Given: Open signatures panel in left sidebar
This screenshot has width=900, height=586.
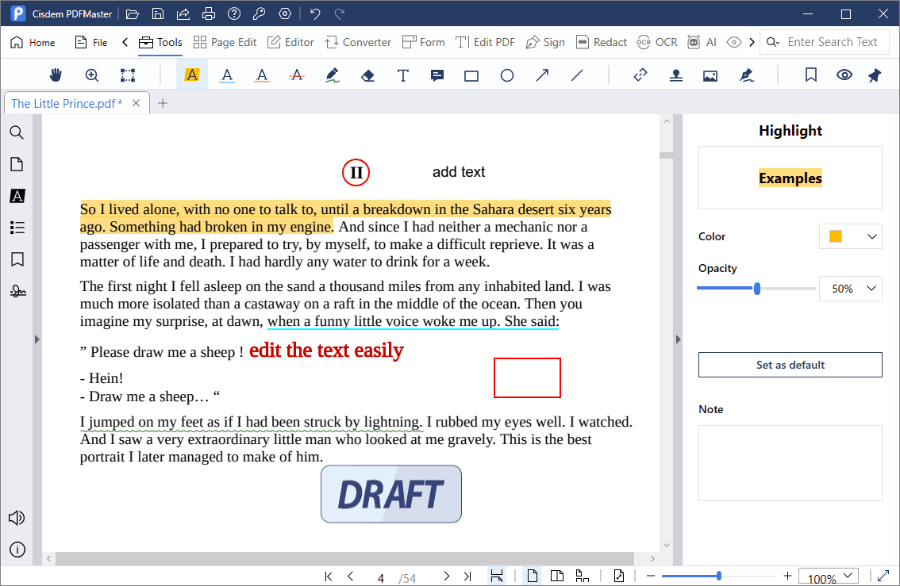Looking at the screenshot, I should tap(17, 292).
